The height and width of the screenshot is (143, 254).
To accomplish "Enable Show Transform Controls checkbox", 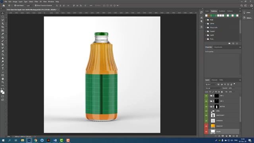I will click(36, 6).
